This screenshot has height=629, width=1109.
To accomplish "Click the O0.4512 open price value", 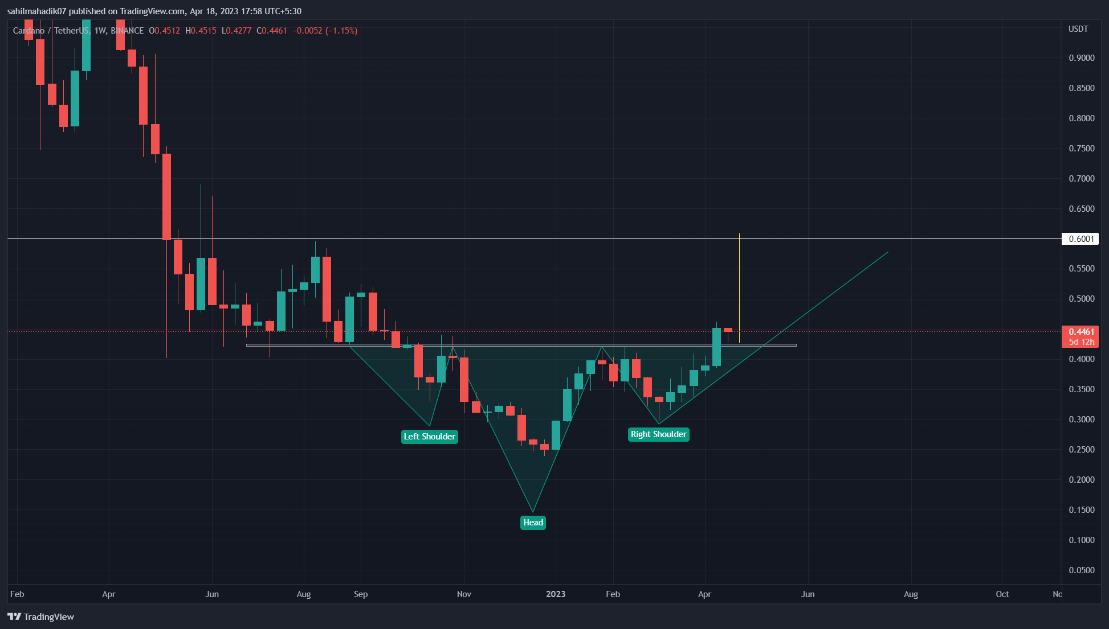I will tap(164, 31).
